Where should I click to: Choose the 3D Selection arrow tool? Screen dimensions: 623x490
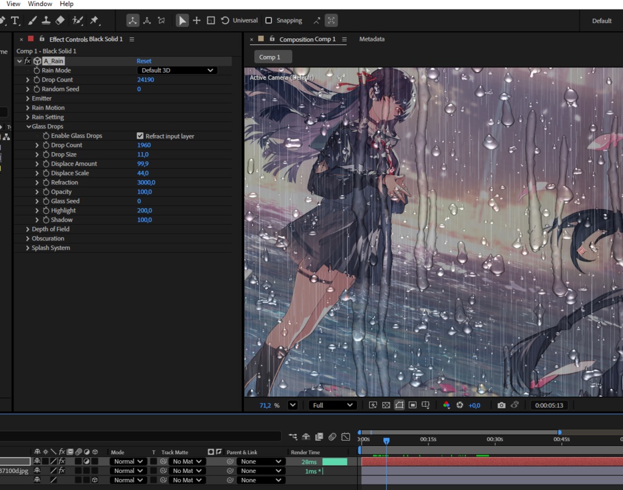pyautogui.click(x=182, y=21)
